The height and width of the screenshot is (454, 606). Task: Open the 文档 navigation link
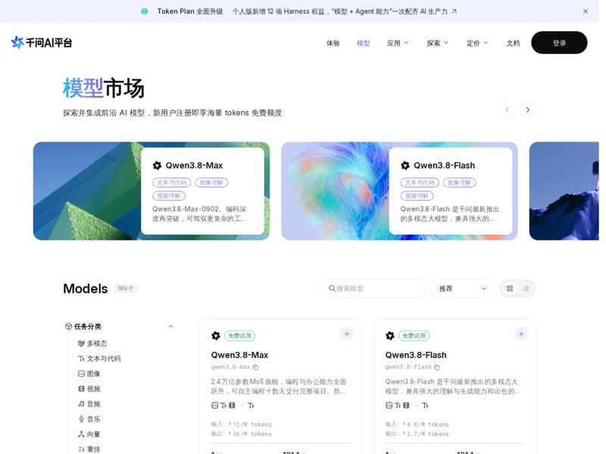point(513,43)
